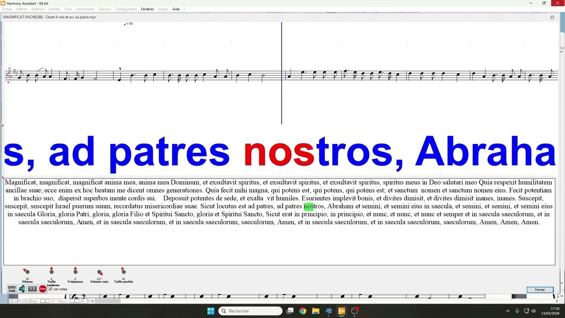
Task: Click the OBS Studio taskbar icon
Action: [x=354, y=311]
